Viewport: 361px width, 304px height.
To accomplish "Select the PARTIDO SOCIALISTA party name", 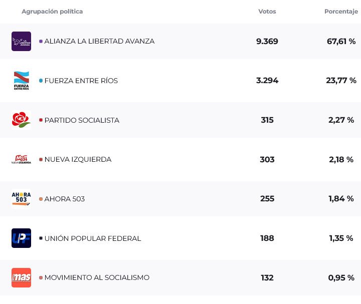I will click(x=82, y=120).
